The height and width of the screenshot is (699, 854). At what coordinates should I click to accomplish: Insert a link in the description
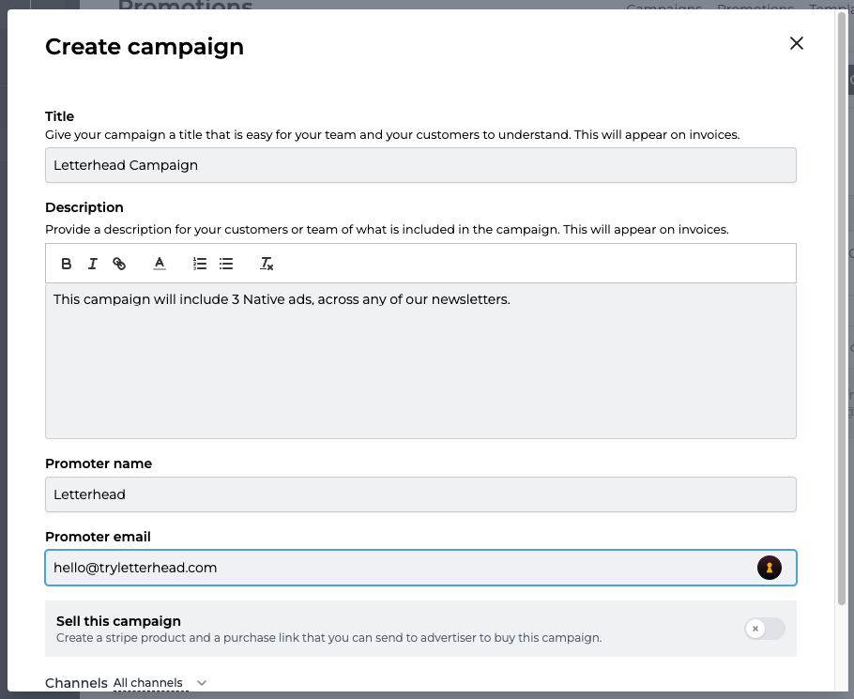click(119, 264)
